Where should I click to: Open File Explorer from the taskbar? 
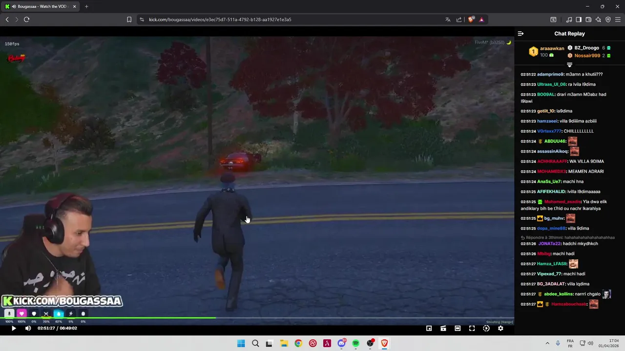coord(284,343)
